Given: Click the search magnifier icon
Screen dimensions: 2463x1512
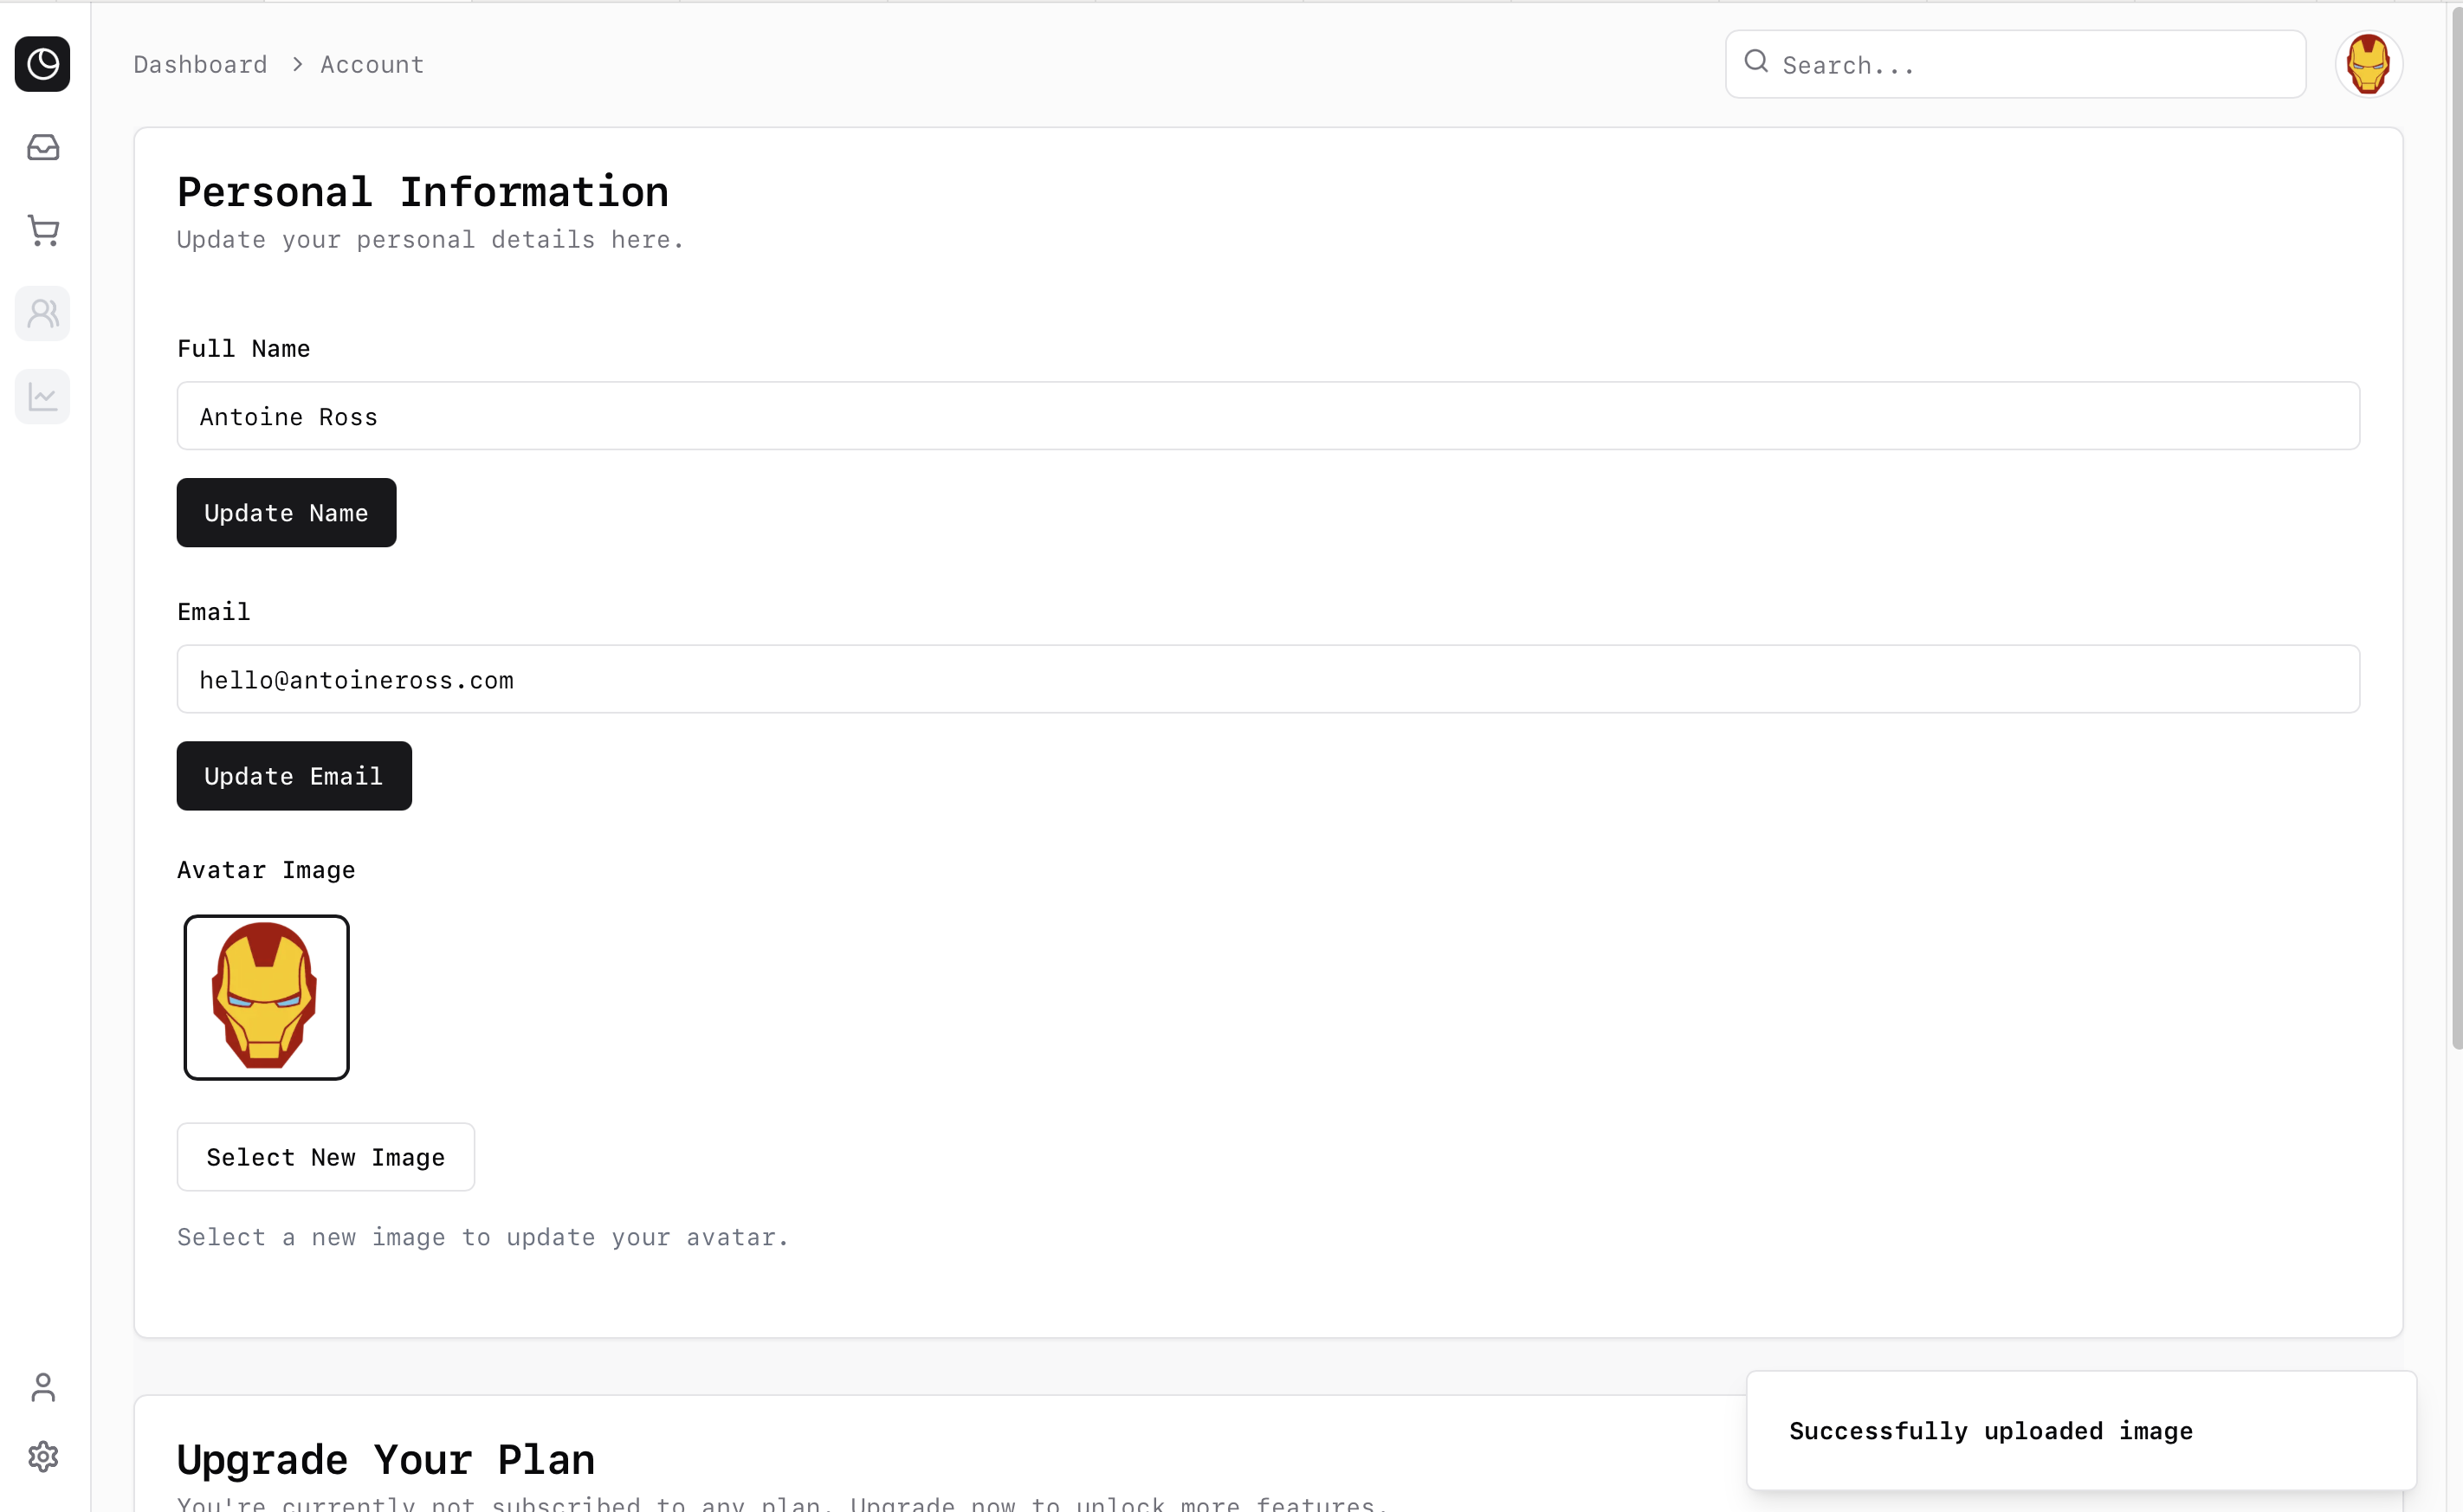Looking at the screenshot, I should (x=1756, y=62).
